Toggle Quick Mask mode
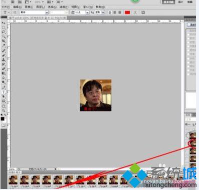 [3, 125]
